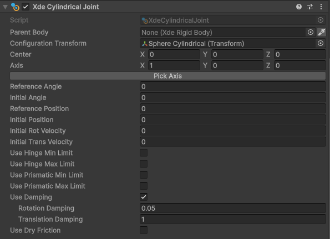
Task: Click the Reference Position value field
Action: [x=233, y=108]
